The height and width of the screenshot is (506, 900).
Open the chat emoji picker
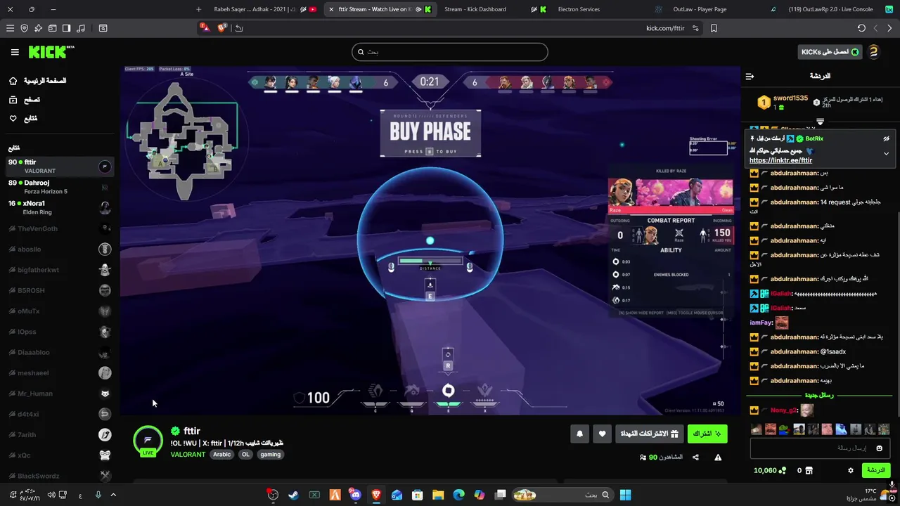pos(880,448)
